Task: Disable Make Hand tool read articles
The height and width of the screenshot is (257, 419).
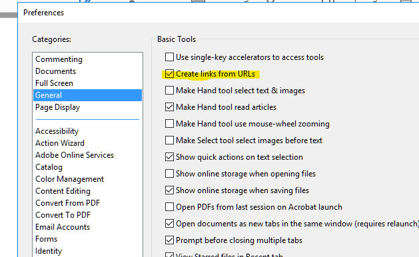Action: click(169, 107)
